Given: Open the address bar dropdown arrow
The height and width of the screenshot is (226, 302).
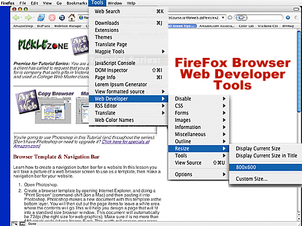Looking at the screenshot, I should point(223,17).
